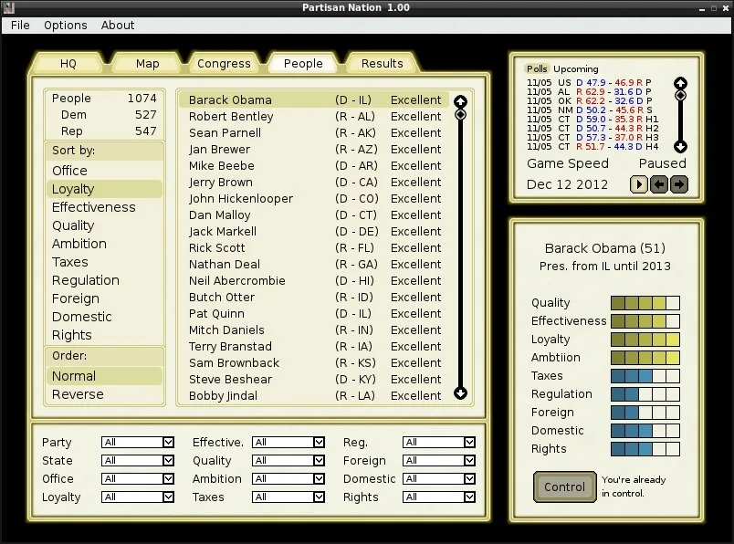Switch to the Congress tab
734x544 pixels.
click(x=224, y=63)
